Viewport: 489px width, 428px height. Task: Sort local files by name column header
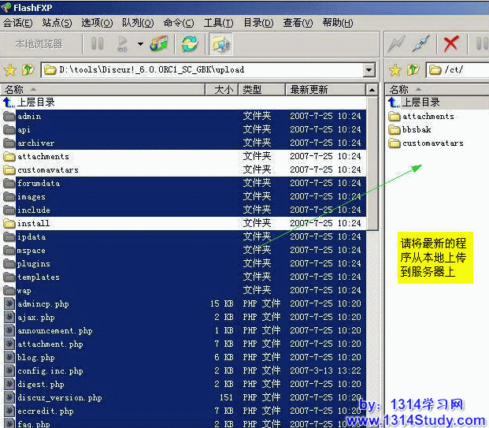coord(102,89)
